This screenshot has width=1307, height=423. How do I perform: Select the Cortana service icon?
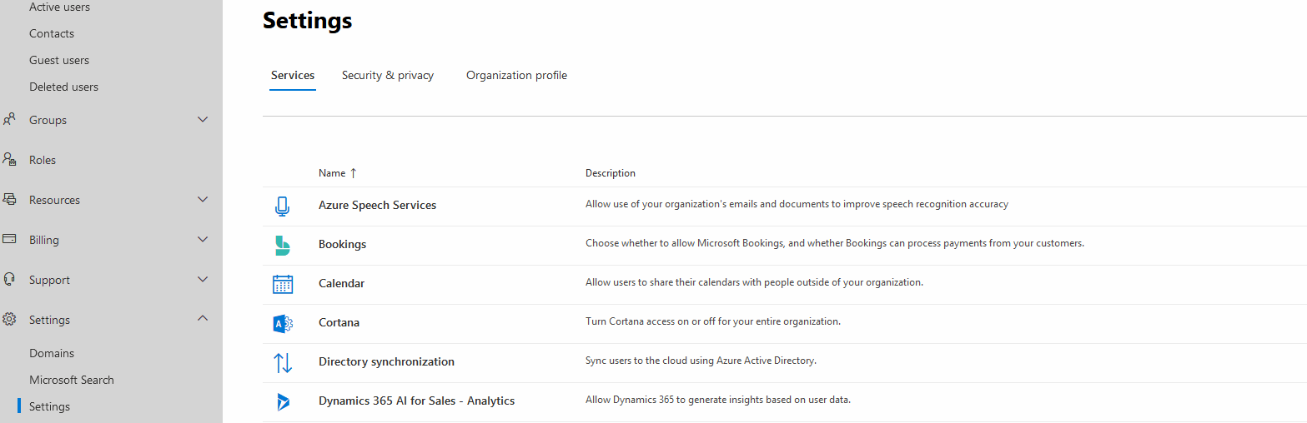(x=283, y=323)
